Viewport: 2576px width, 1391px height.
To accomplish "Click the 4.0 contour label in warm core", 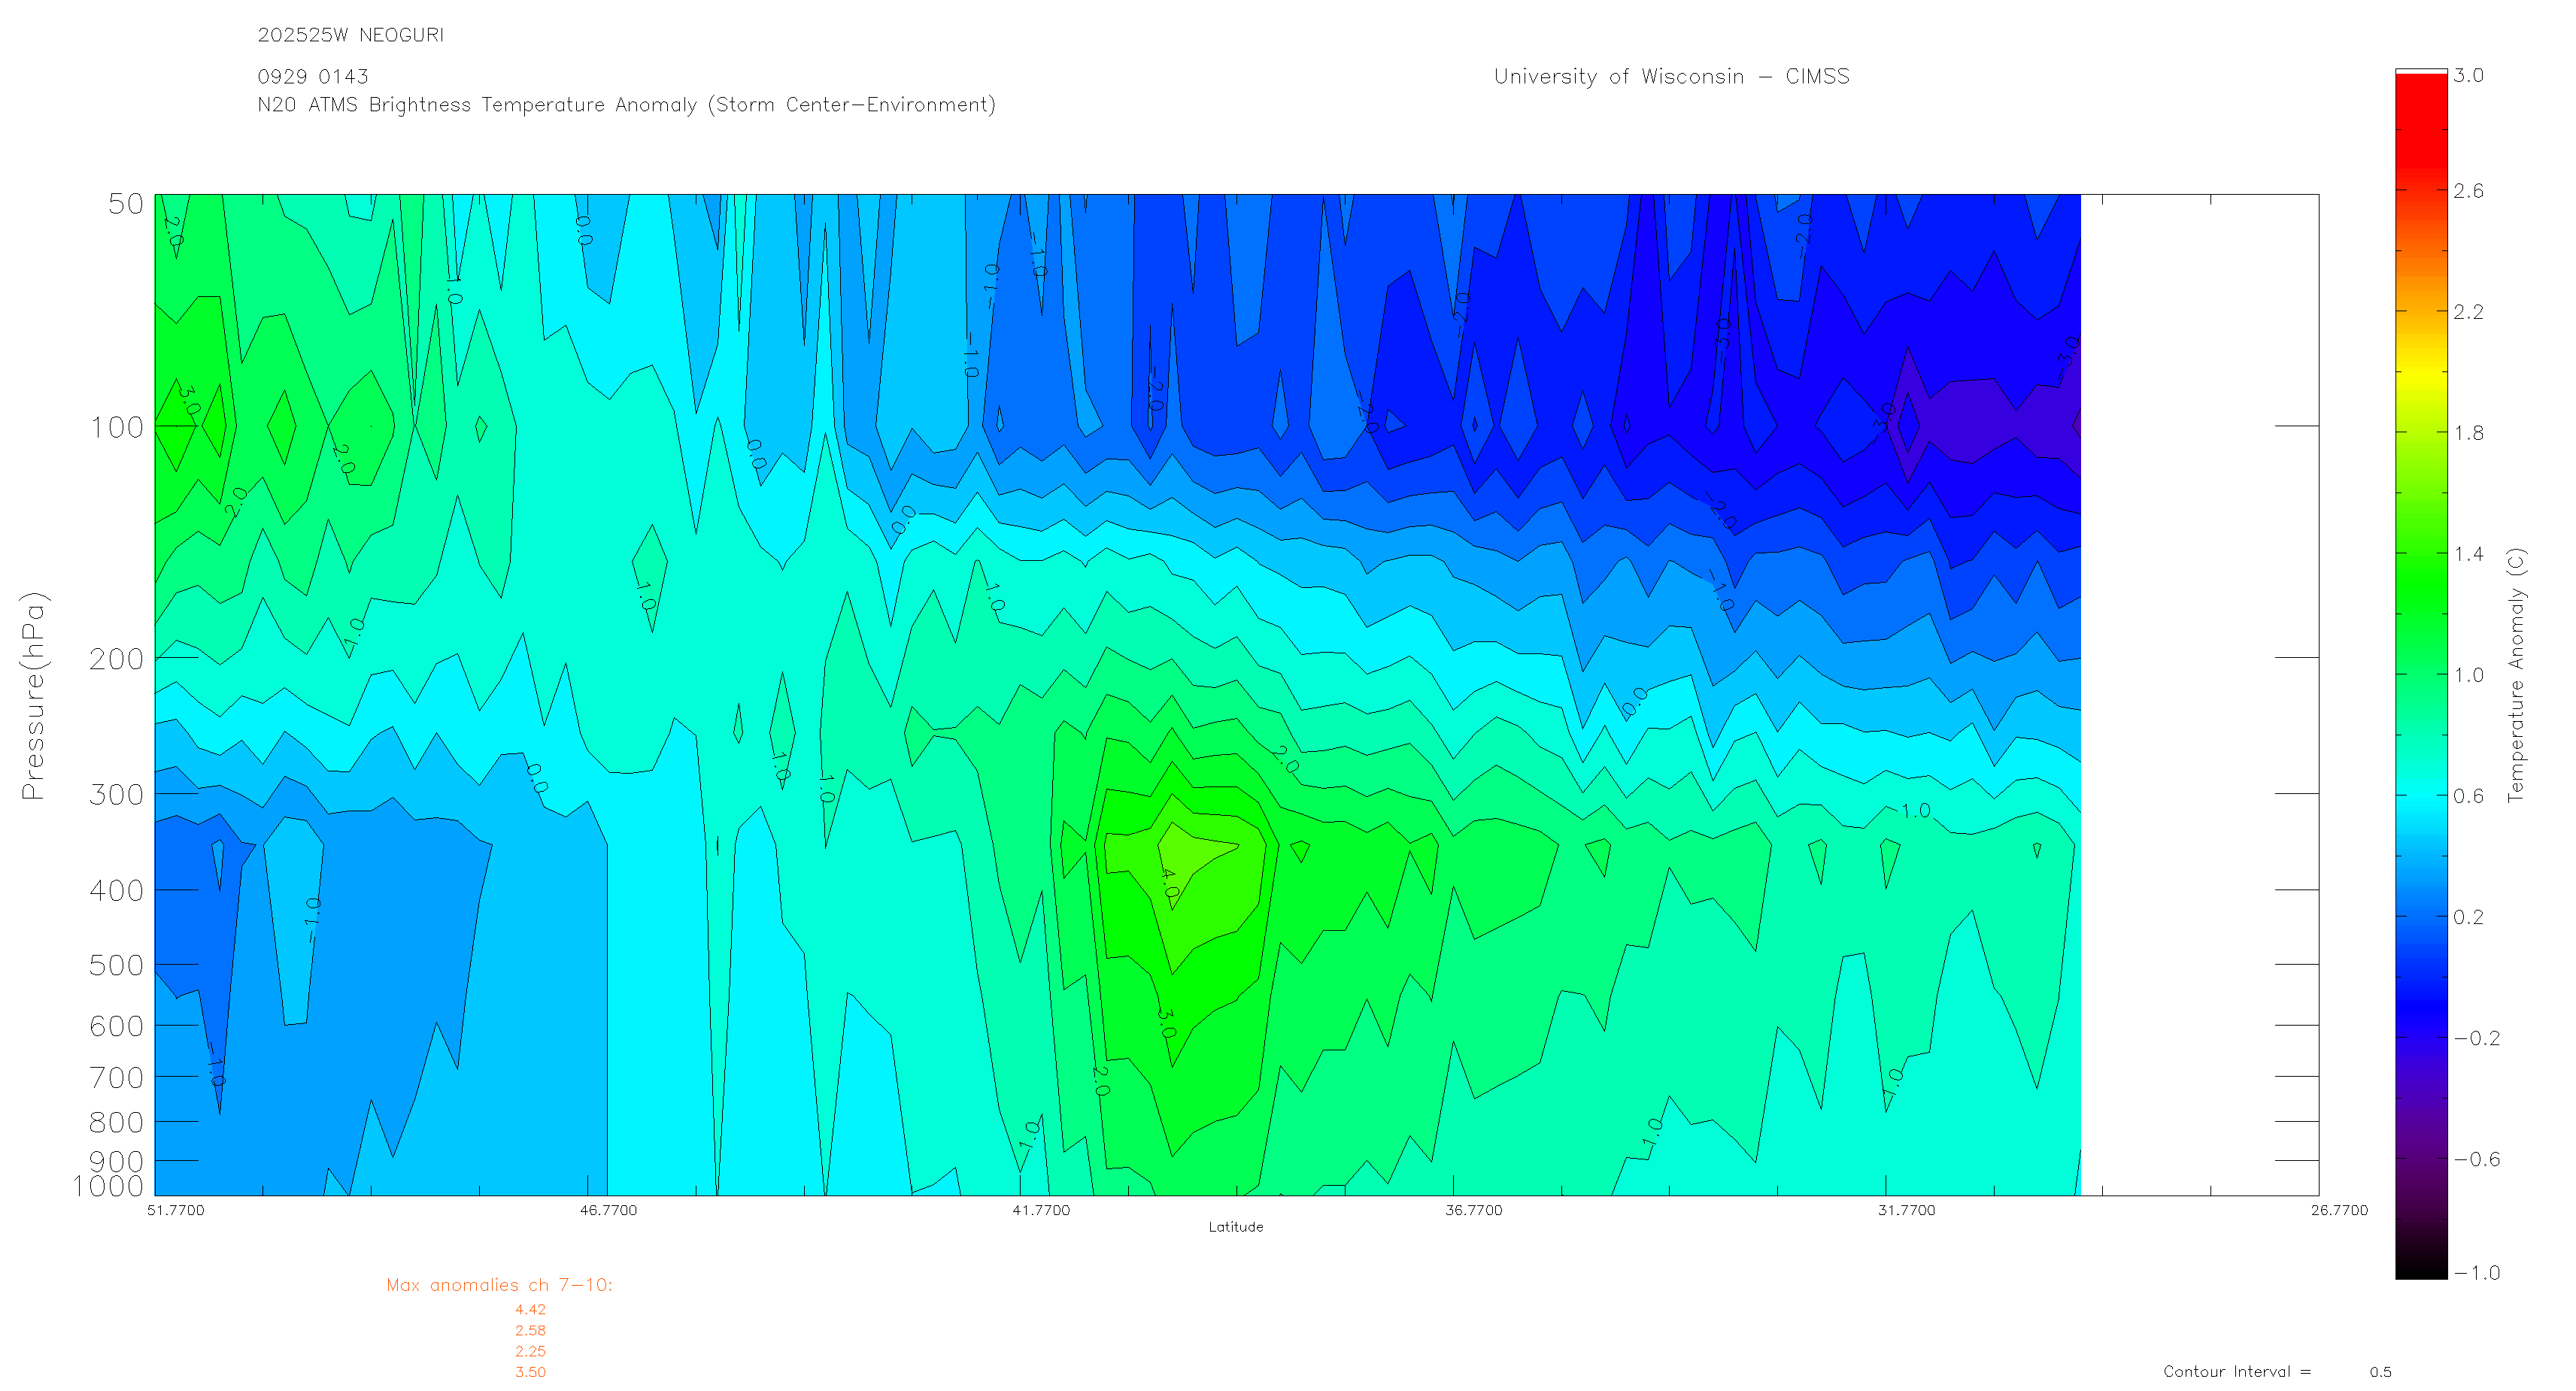I will tap(1169, 884).
